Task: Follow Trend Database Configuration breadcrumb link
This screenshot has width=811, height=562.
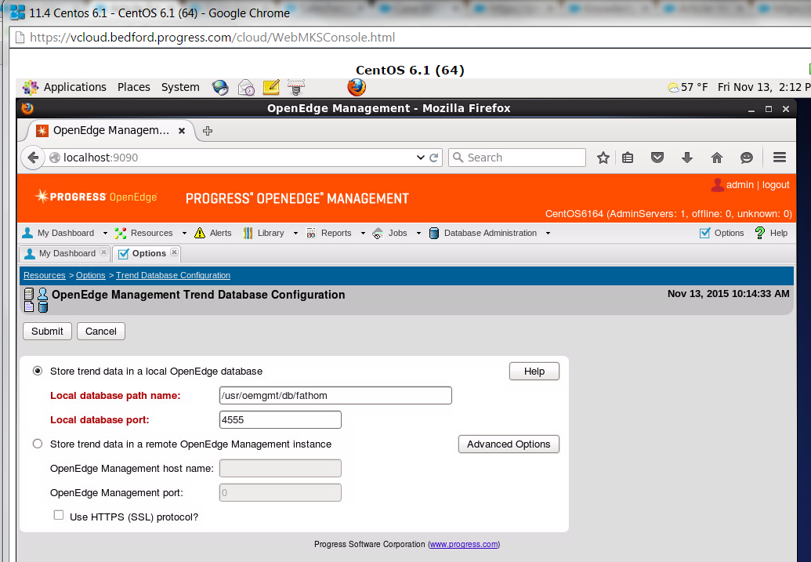Action: tap(173, 275)
